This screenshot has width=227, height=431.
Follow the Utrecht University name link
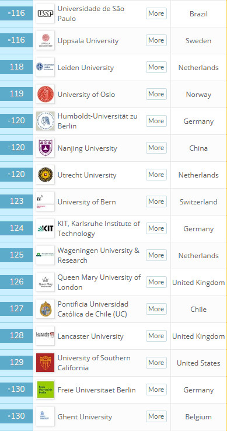[x=87, y=175]
